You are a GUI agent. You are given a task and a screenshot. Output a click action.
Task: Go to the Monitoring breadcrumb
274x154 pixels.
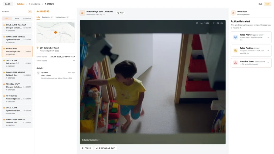coord(35,4)
